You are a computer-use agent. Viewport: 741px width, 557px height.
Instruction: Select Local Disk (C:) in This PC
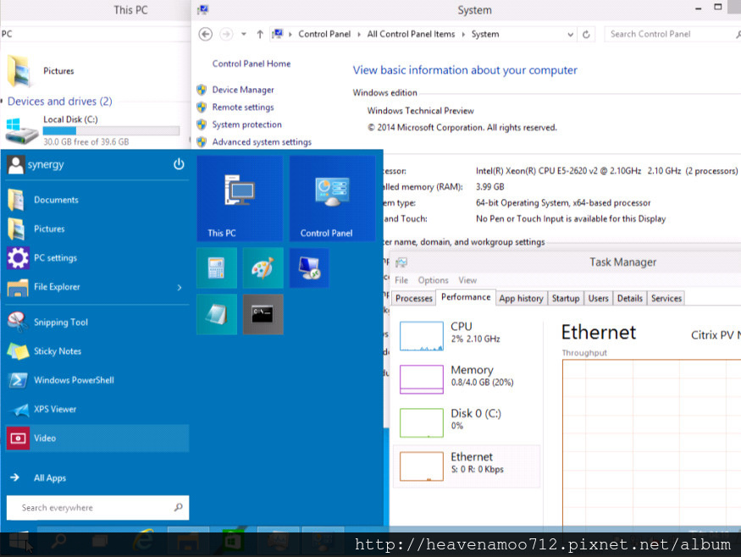(x=92, y=130)
